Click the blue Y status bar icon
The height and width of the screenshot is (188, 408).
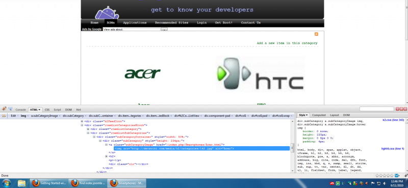click(397, 176)
